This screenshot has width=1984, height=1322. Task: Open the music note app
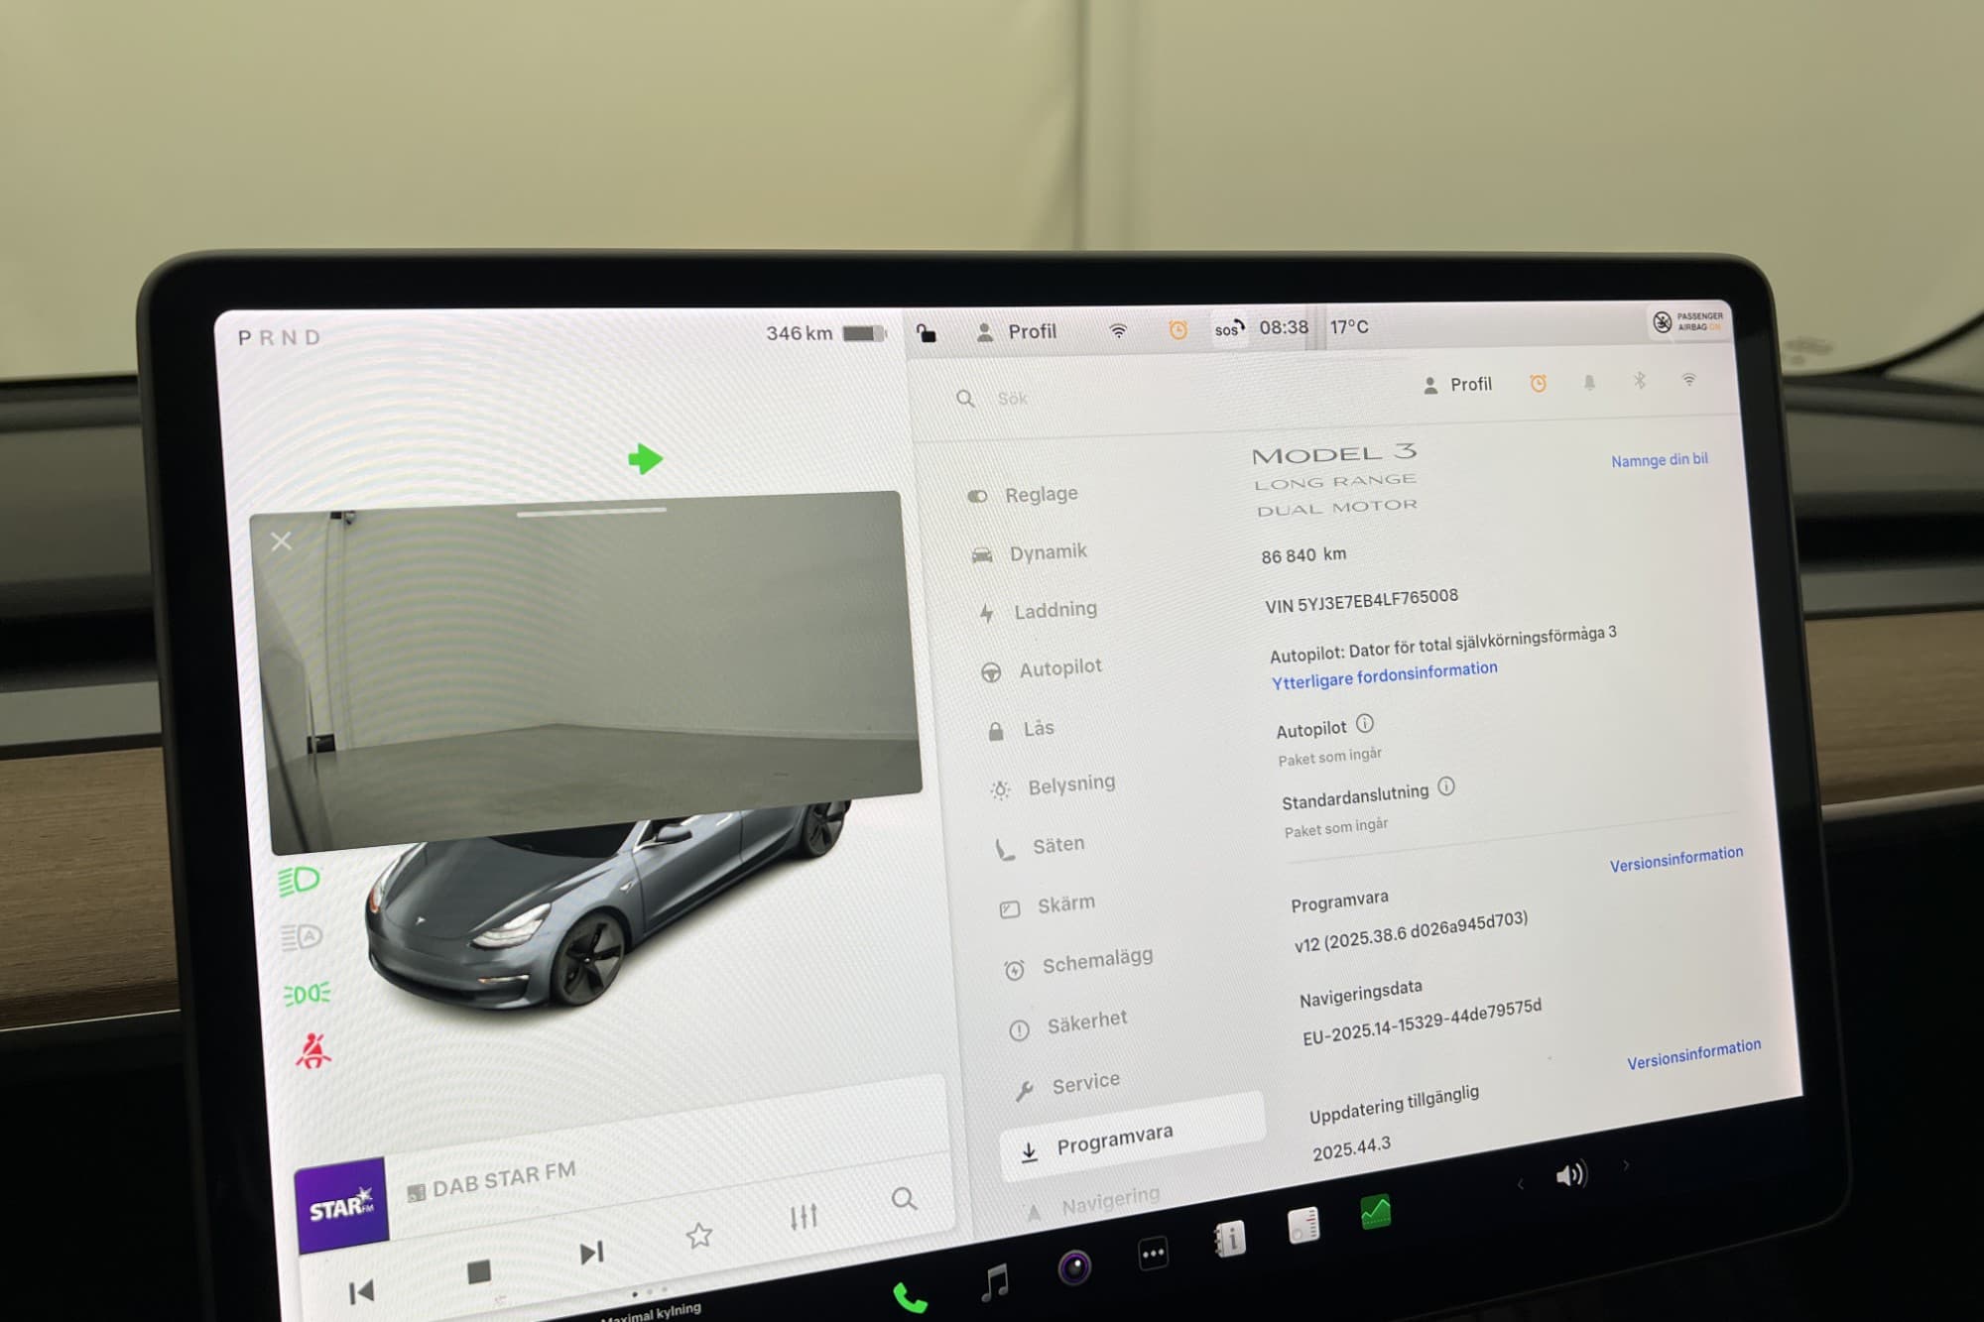(994, 1281)
